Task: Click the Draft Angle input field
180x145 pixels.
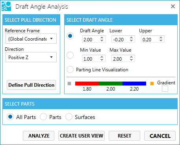Action: (x=94, y=39)
